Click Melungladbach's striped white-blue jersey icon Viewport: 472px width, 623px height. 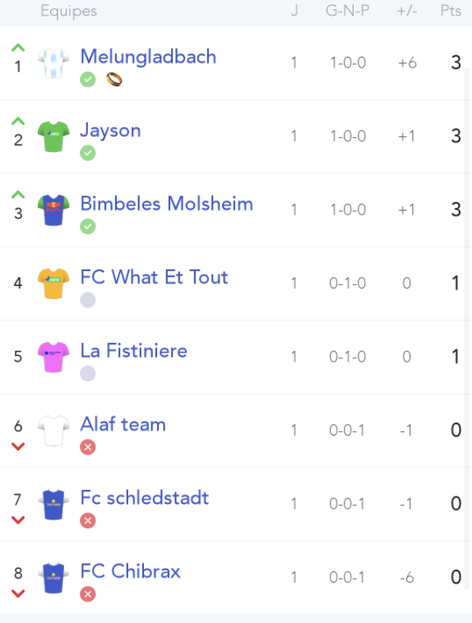click(x=53, y=62)
